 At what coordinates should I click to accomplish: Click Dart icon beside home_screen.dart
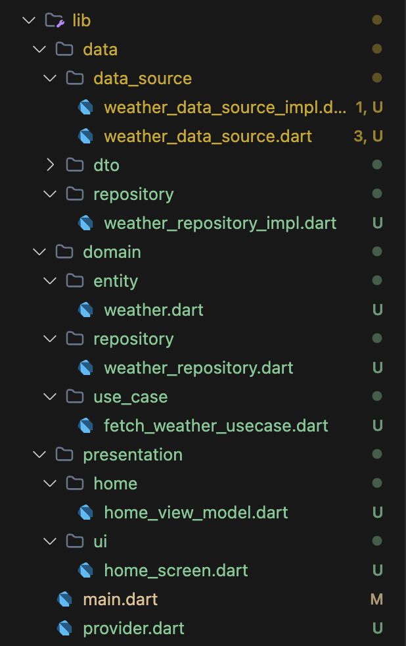(85, 570)
